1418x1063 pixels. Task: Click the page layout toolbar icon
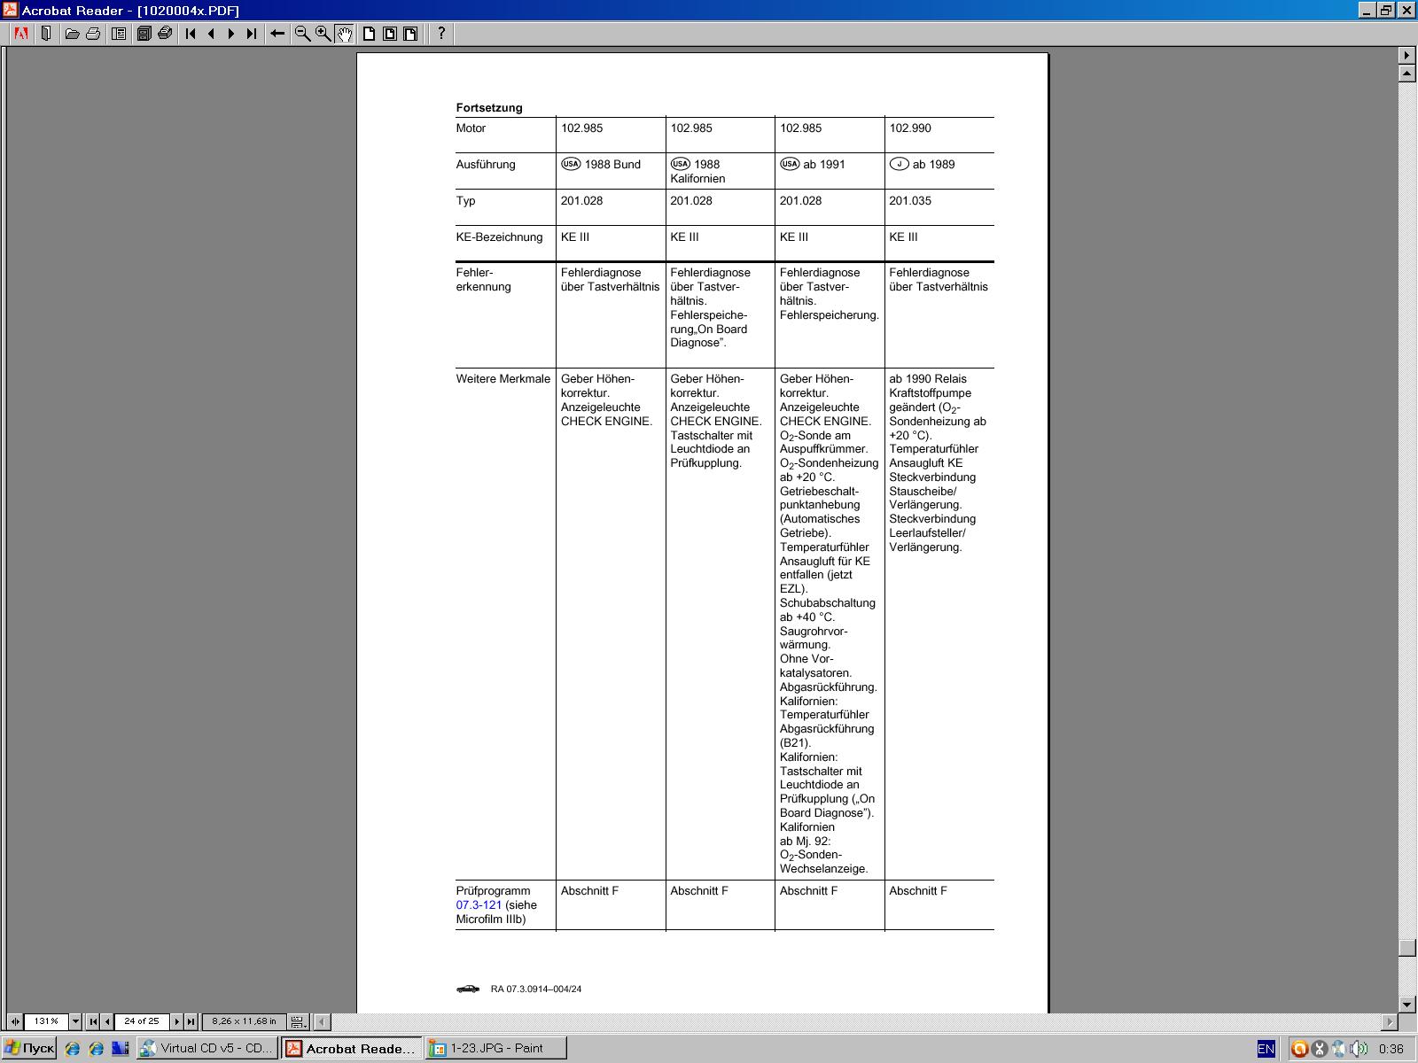pyautogui.click(x=119, y=34)
